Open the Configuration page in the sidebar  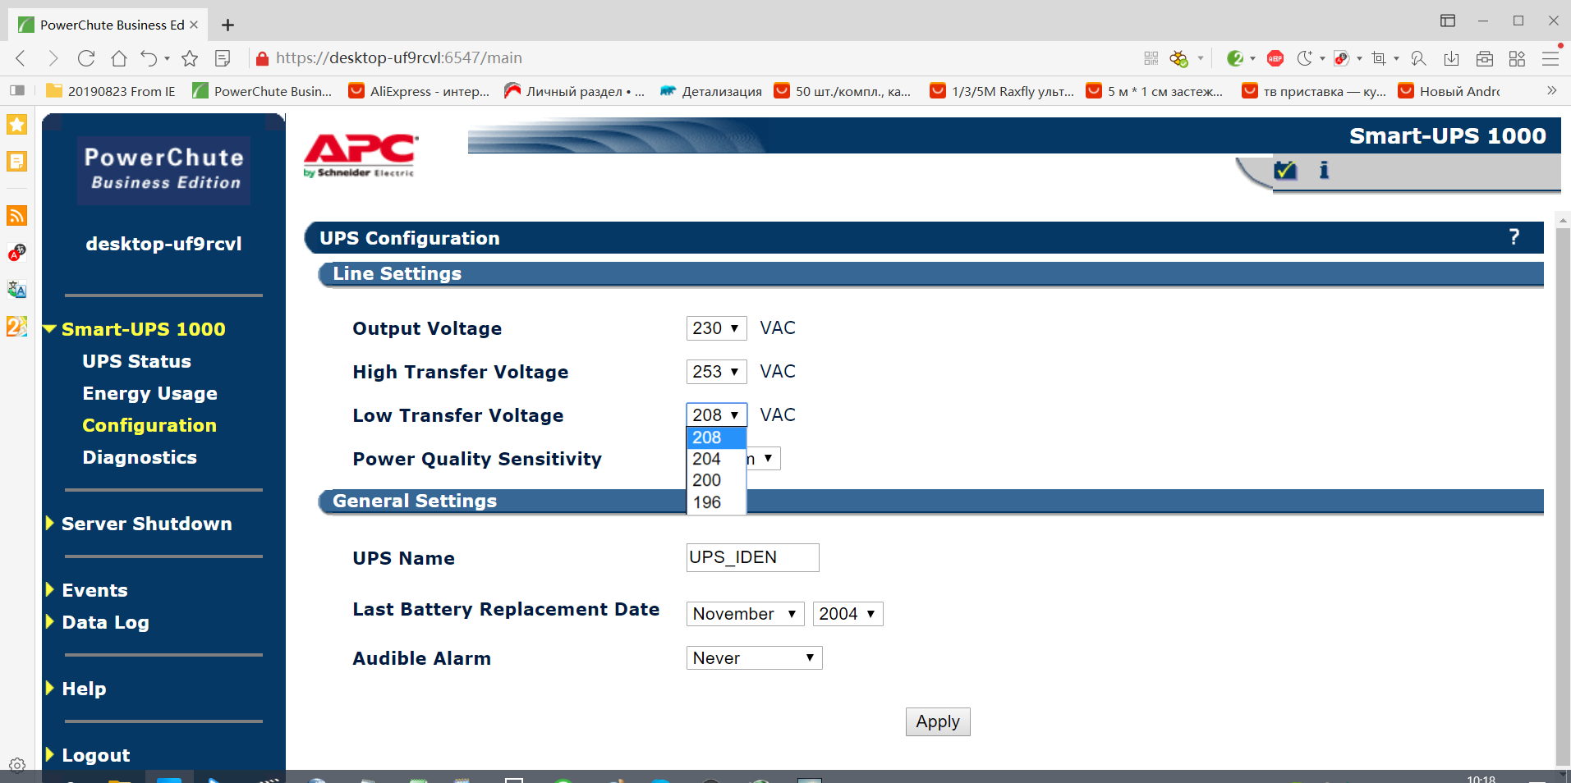pos(149,425)
